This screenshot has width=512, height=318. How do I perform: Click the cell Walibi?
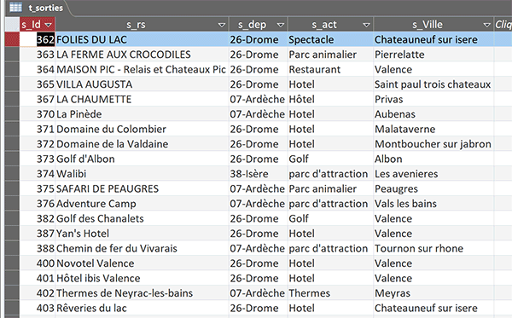pyautogui.click(x=142, y=174)
